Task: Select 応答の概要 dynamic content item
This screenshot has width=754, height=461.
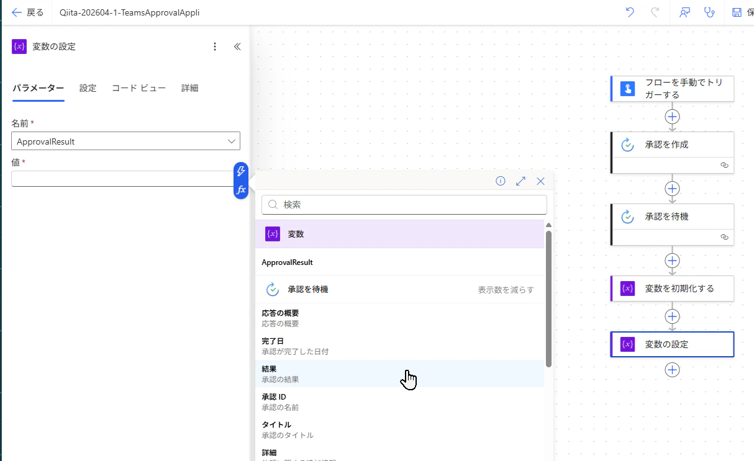Action: [399, 318]
